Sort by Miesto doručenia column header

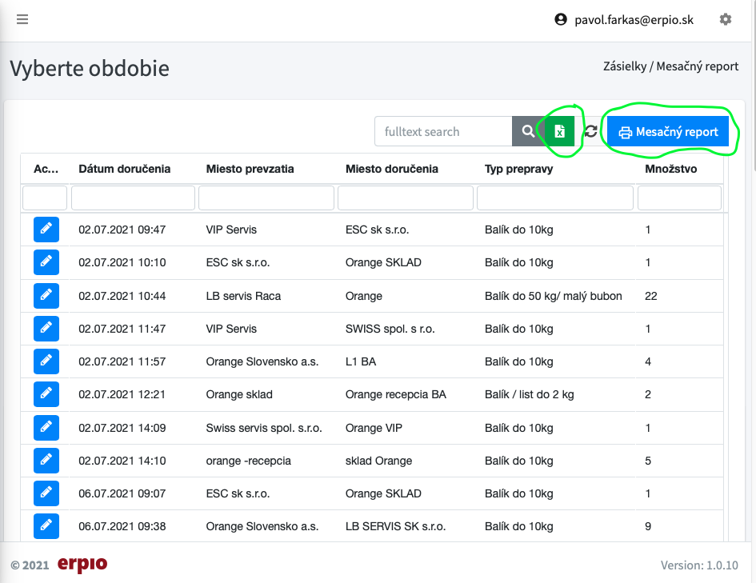point(392,169)
